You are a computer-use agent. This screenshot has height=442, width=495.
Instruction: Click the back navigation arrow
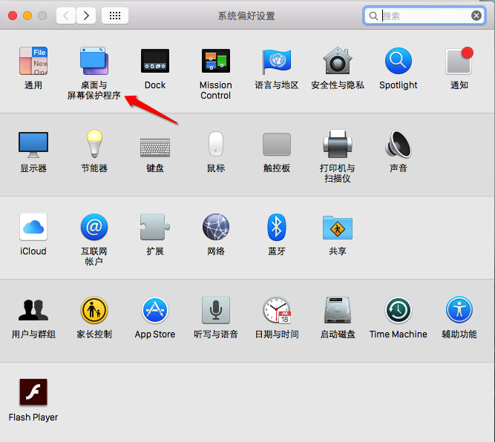(66, 16)
